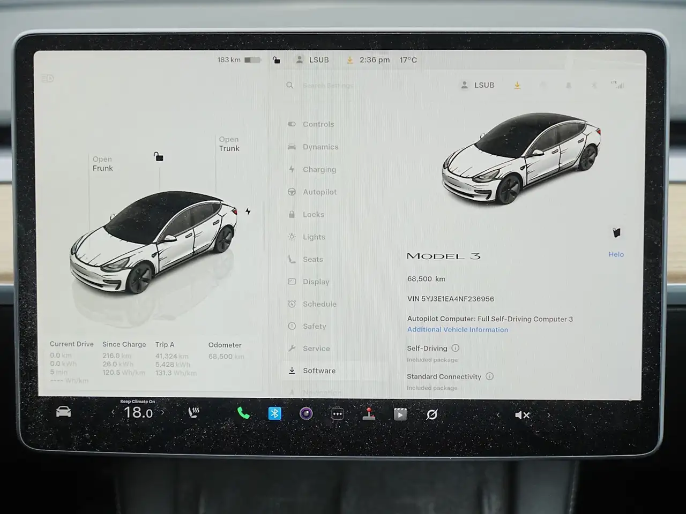Tap charge port lightning icon
This screenshot has width=686, height=514.
coord(248,211)
